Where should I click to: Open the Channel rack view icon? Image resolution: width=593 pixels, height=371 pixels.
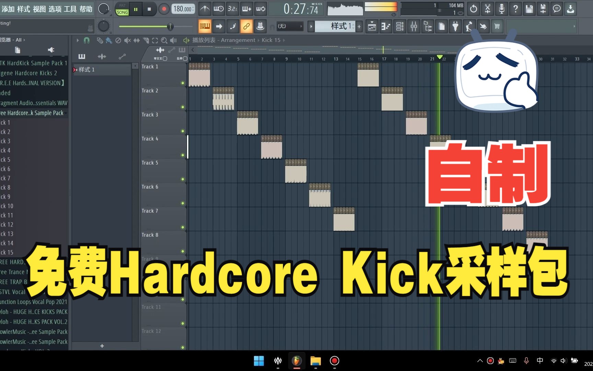pyautogui.click(x=400, y=26)
